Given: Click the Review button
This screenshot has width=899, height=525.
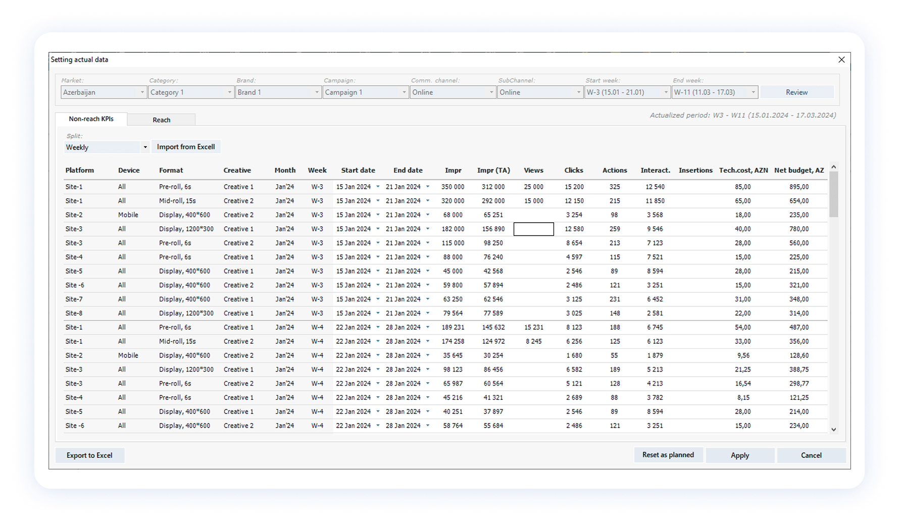Looking at the screenshot, I should (796, 92).
